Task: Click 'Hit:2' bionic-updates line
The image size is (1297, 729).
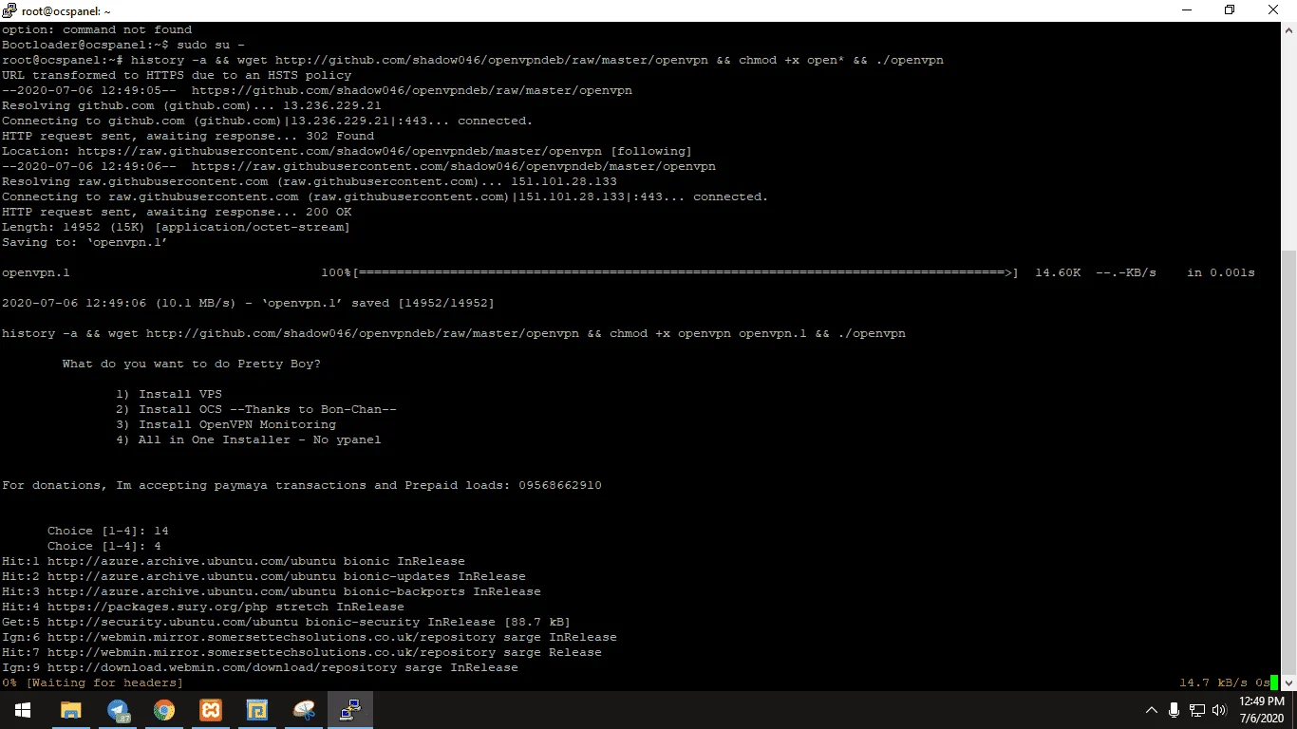Action: [264, 576]
